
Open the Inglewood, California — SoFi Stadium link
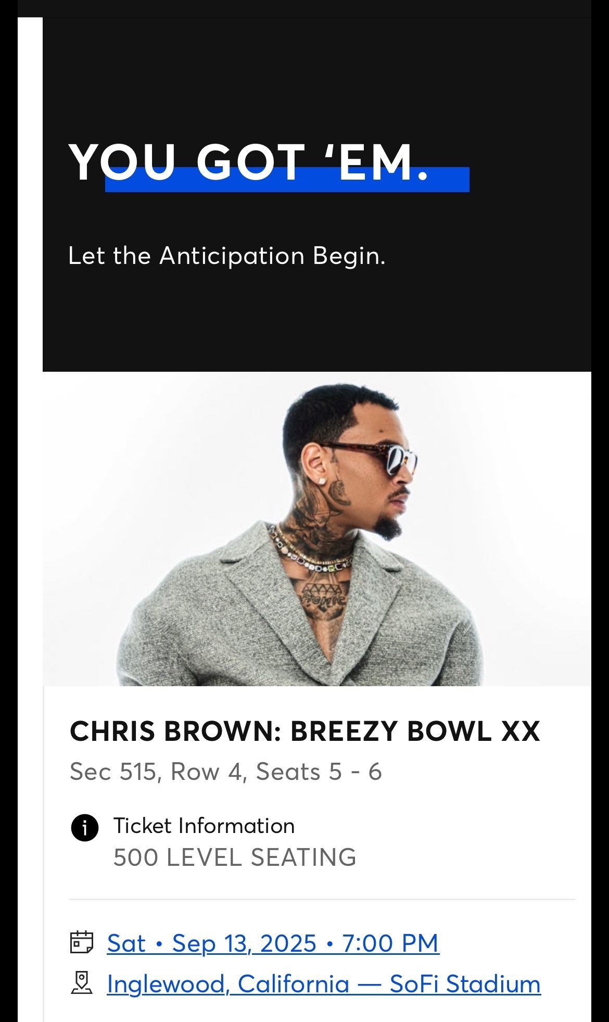tap(324, 983)
